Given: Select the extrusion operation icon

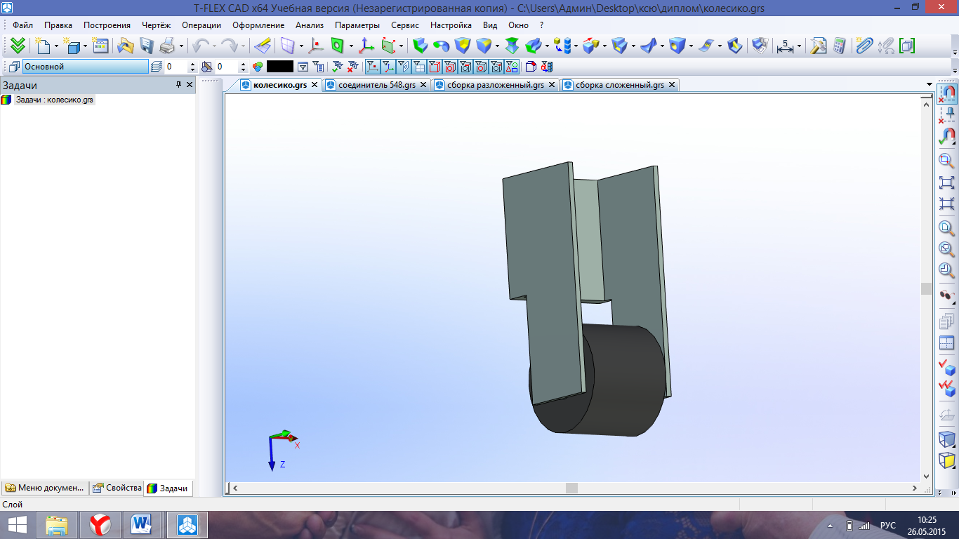Looking at the screenshot, I should [x=419, y=46].
